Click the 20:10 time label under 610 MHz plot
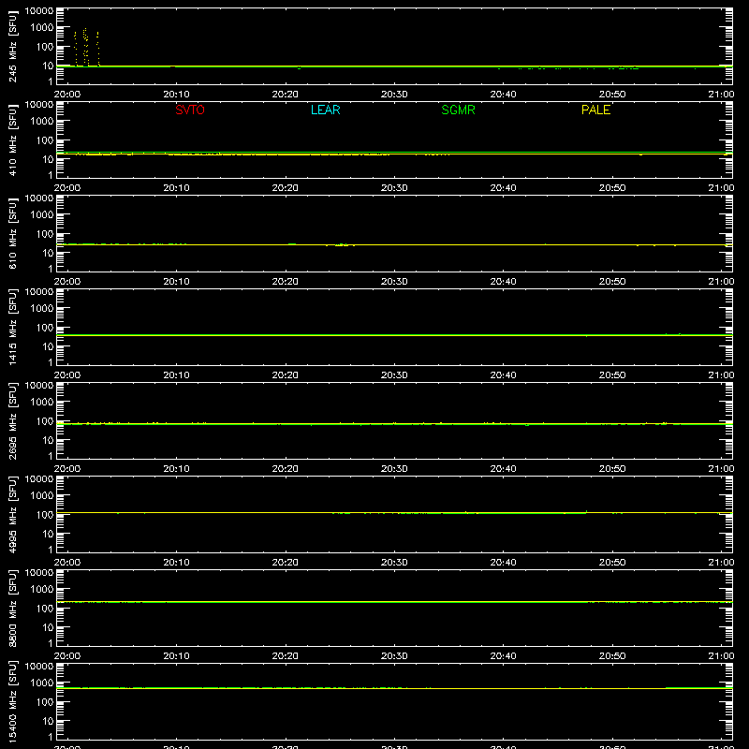Screen dimensions: 749x749 pos(176,282)
